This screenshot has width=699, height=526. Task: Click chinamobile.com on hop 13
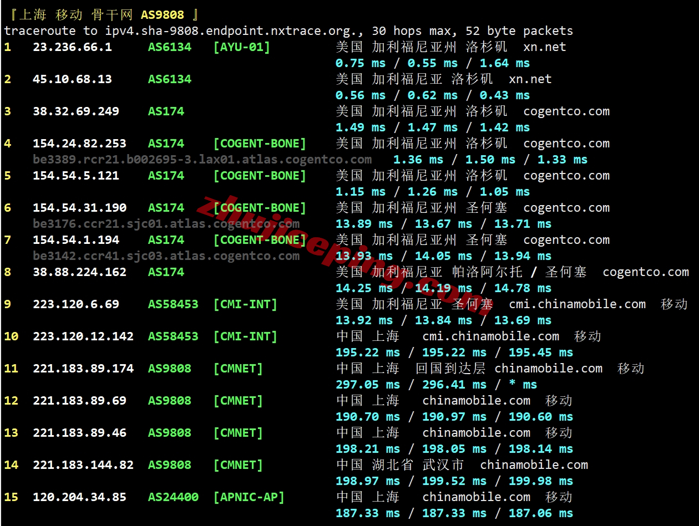point(477,432)
